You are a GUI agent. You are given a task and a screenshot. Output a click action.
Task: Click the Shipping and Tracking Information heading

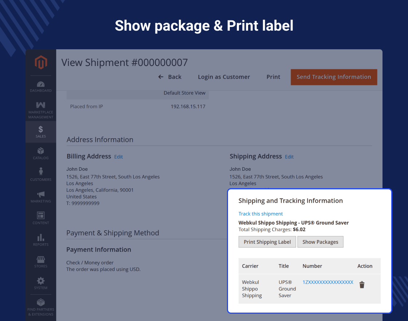291,201
